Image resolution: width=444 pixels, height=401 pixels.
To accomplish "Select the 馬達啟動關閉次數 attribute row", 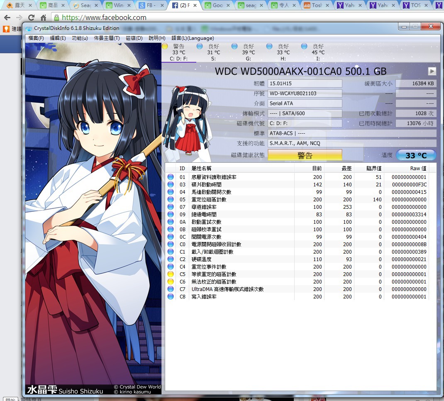I will point(297,192).
